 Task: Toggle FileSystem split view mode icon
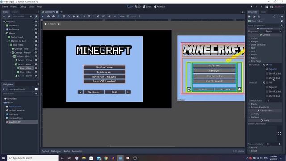point(36,89)
